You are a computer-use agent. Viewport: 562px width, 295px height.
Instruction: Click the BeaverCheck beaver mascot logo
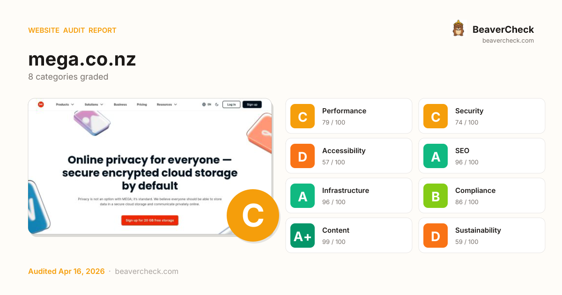click(x=458, y=29)
